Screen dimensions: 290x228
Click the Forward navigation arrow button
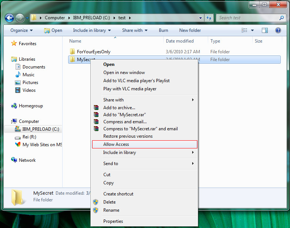click(x=20, y=18)
